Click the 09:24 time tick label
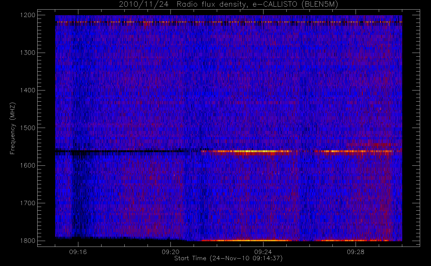This screenshot has width=431, height=266. point(263,252)
